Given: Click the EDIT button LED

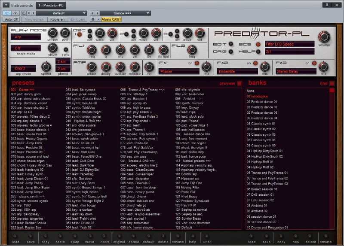Looking at the screenshot, I should coord(231,44).
